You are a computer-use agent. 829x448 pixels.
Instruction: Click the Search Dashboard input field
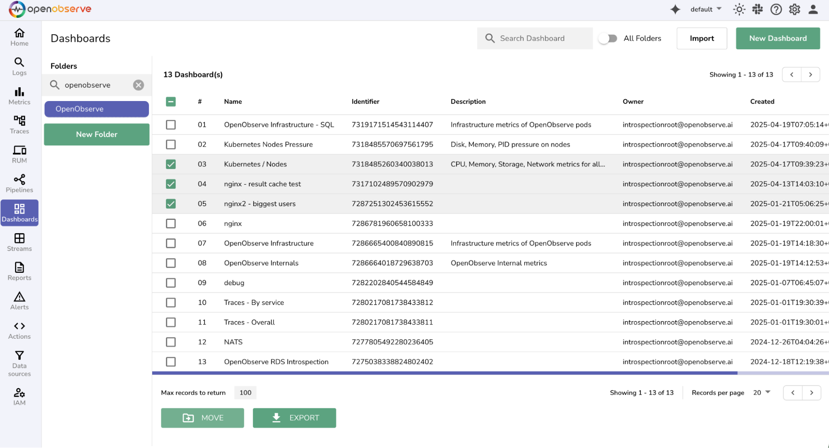(x=535, y=38)
